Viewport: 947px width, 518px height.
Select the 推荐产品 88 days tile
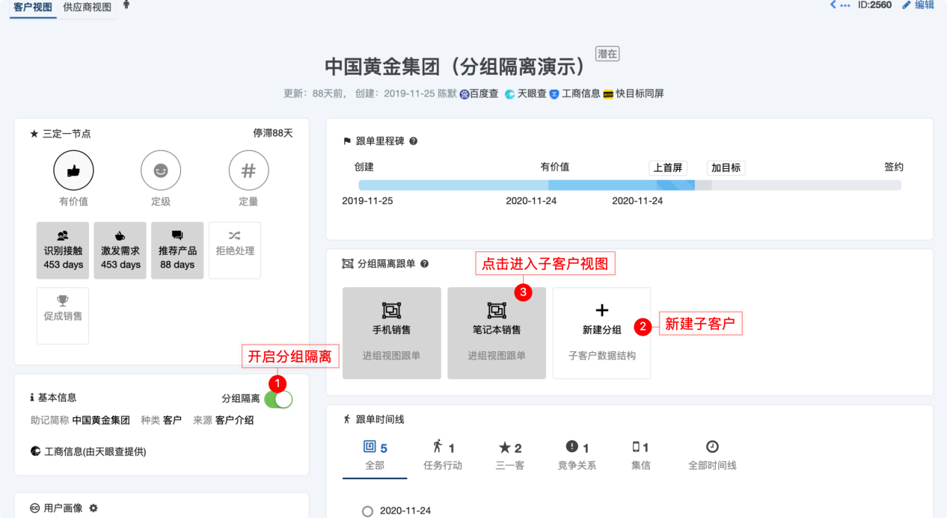pyautogui.click(x=177, y=250)
